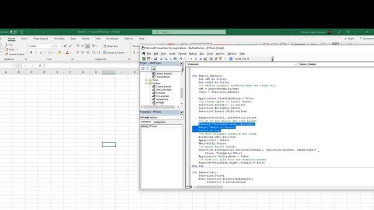Toggle the AutoSave switch in Excel title bar

click(x=13, y=32)
